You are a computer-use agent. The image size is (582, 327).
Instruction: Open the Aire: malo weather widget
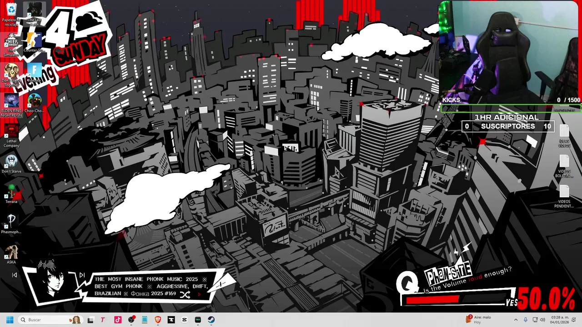pos(479,320)
